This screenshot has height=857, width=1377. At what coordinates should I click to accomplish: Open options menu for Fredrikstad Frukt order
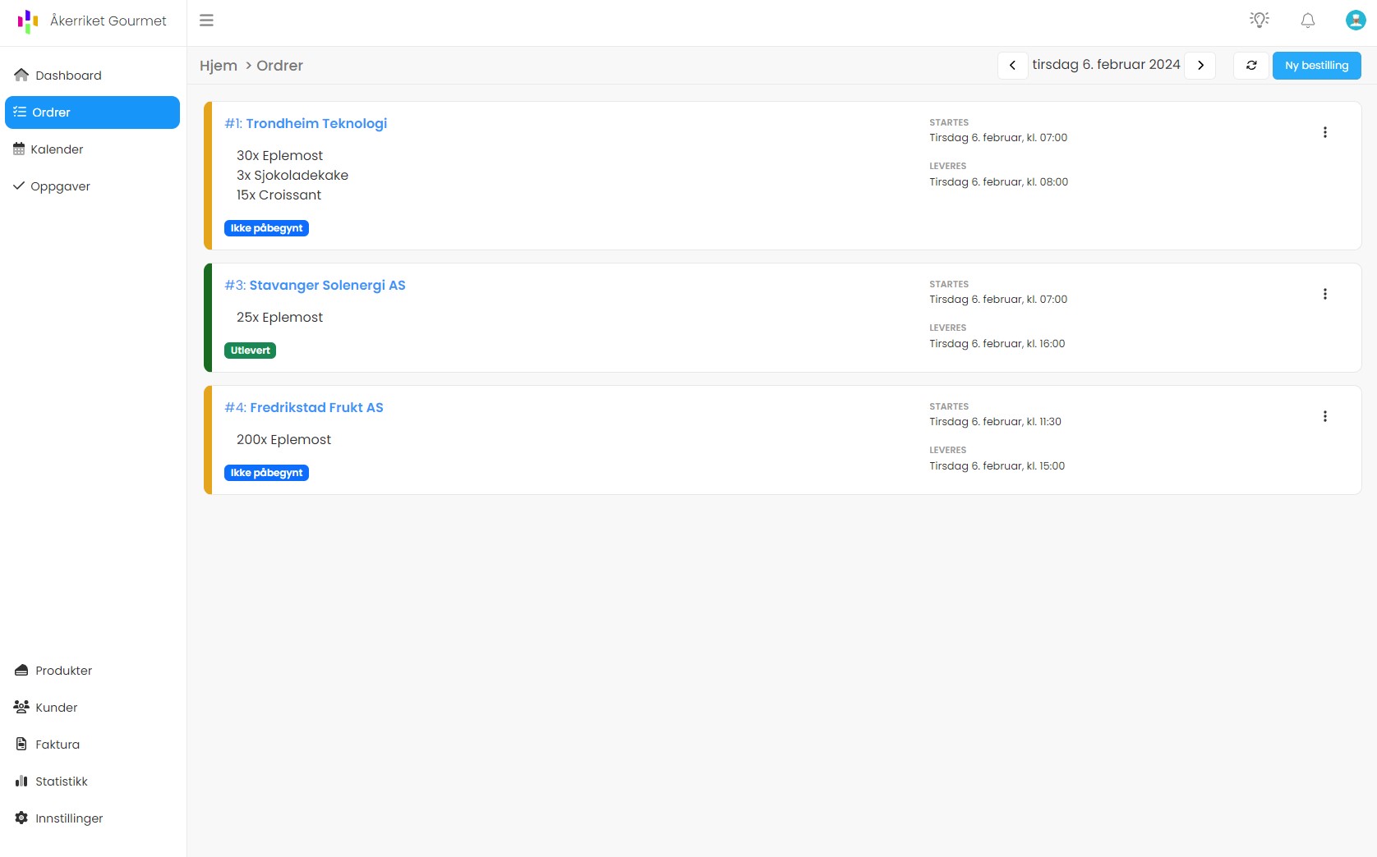[x=1324, y=416]
